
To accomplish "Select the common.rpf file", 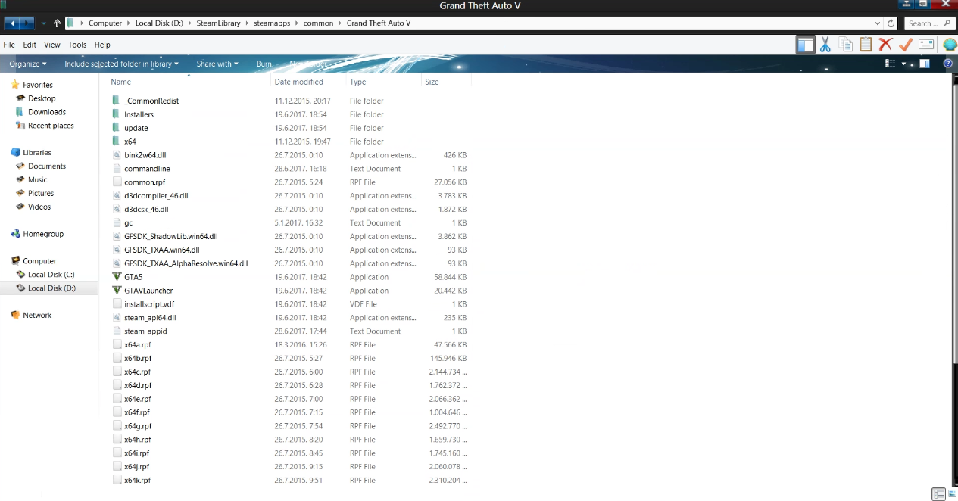I will (x=145, y=182).
